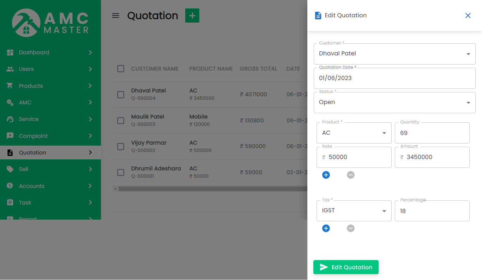Screen dimensions: 482x280
Task: Click the green add quotation plus icon
Action: [192, 16]
